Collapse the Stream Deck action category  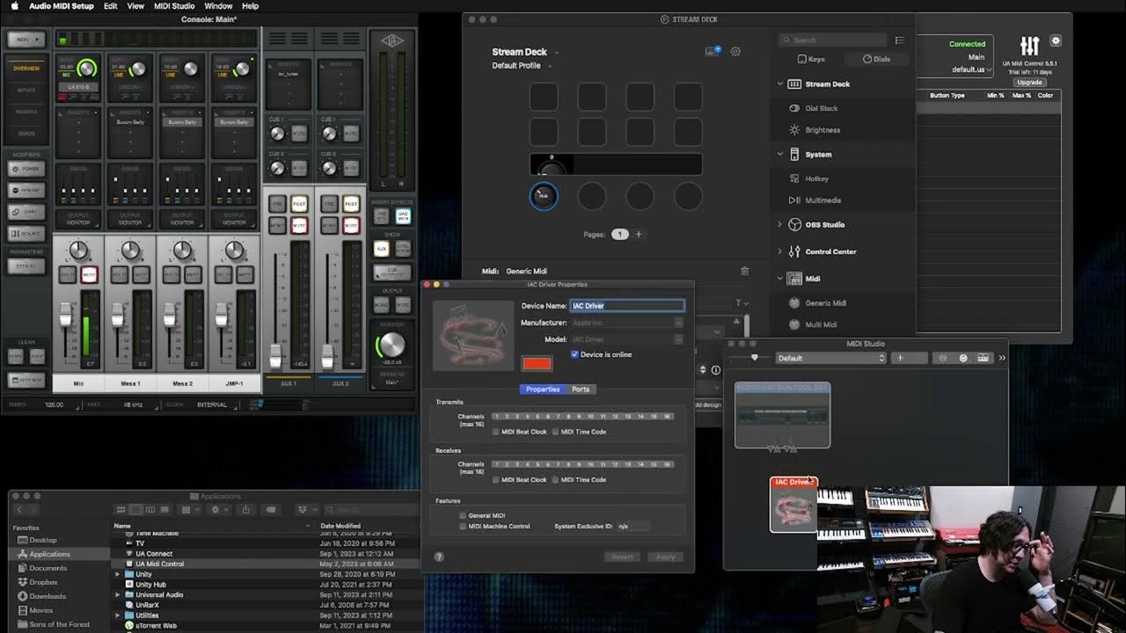pyautogui.click(x=780, y=84)
